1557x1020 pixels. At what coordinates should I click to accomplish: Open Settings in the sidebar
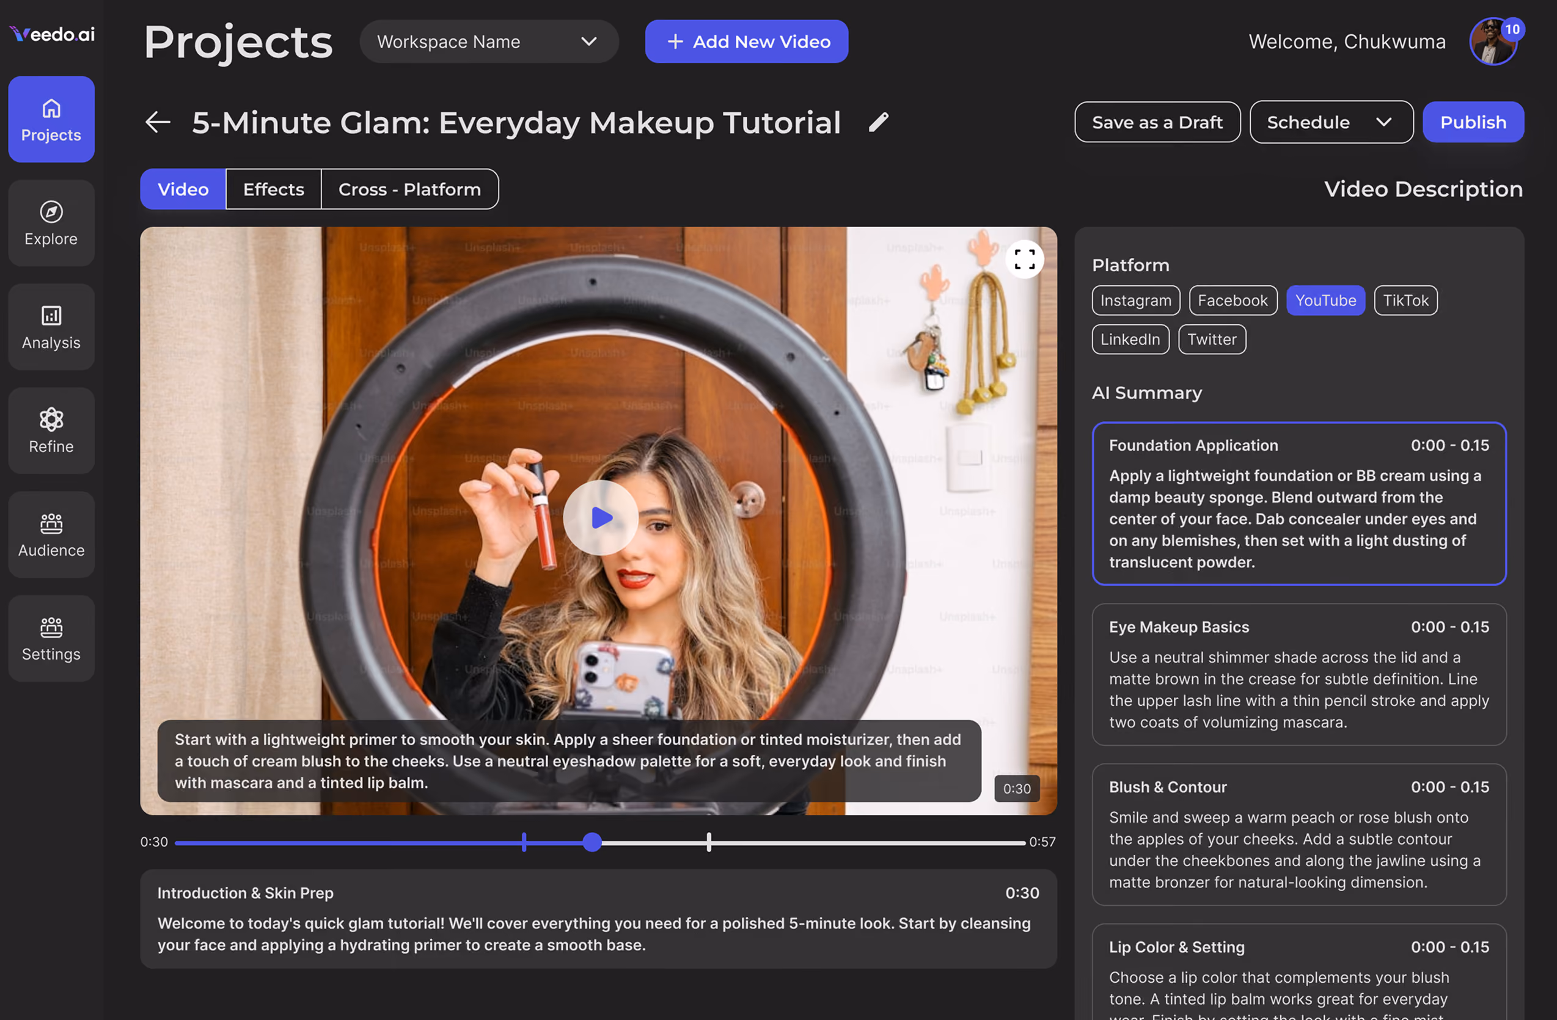pos(51,639)
